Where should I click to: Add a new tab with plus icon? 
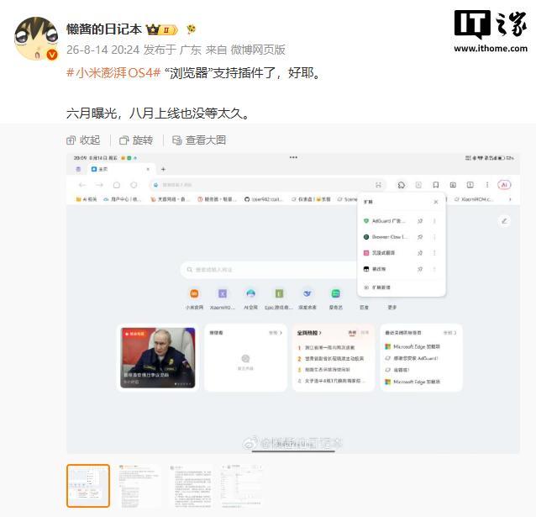pos(163,169)
